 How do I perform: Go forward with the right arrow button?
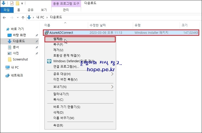click(x=12, y=18)
